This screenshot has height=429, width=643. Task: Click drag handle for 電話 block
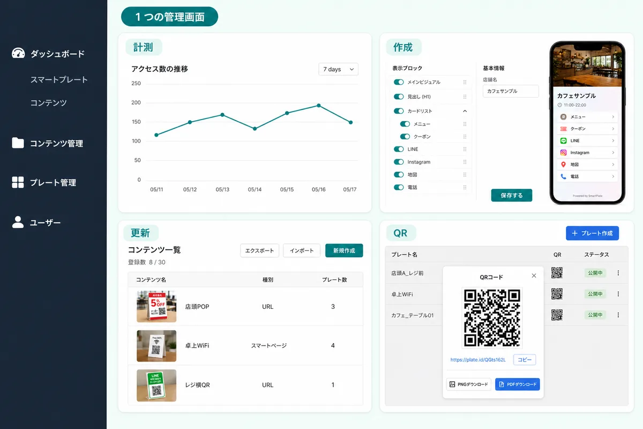(x=465, y=188)
